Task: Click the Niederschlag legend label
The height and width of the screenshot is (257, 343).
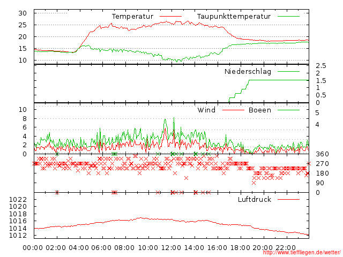Action: [248, 71]
